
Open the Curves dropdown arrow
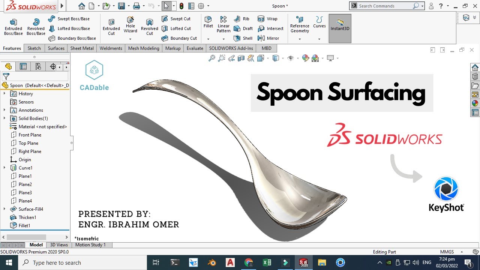point(319,39)
